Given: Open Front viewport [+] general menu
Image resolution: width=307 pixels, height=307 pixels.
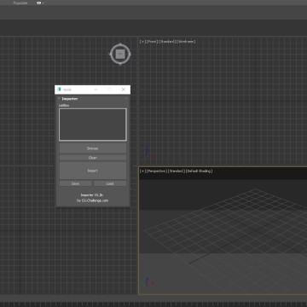Looking at the screenshot, I should click(x=142, y=42).
